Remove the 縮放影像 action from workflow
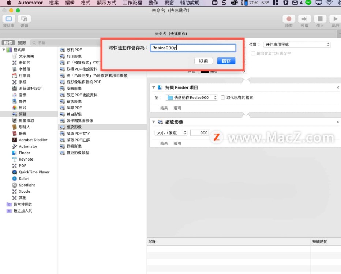 [x=337, y=122]
